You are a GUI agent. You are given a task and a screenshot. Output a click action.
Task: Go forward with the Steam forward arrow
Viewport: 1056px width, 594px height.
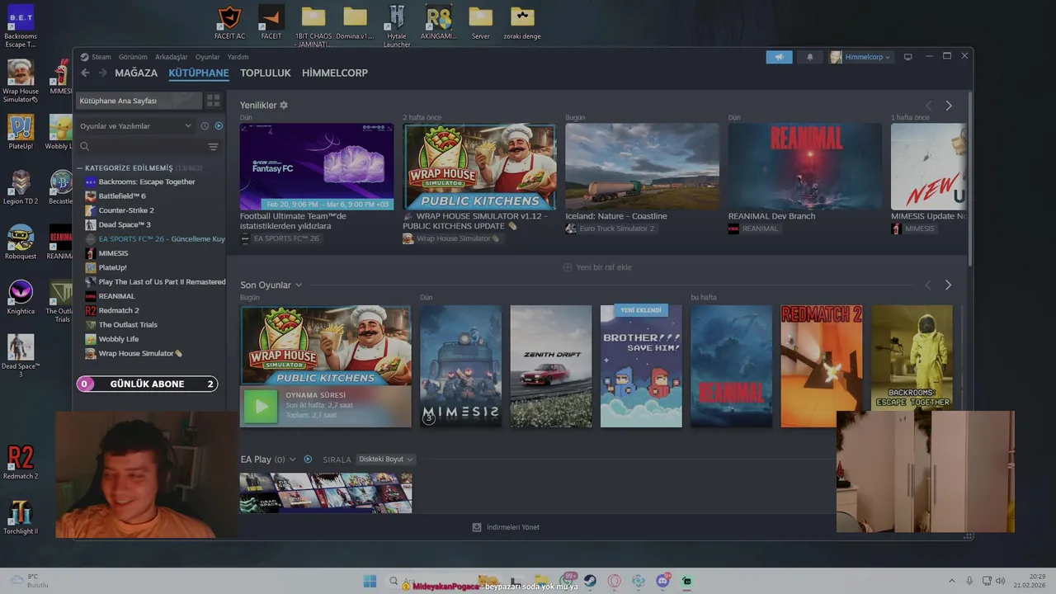(103, 73)
